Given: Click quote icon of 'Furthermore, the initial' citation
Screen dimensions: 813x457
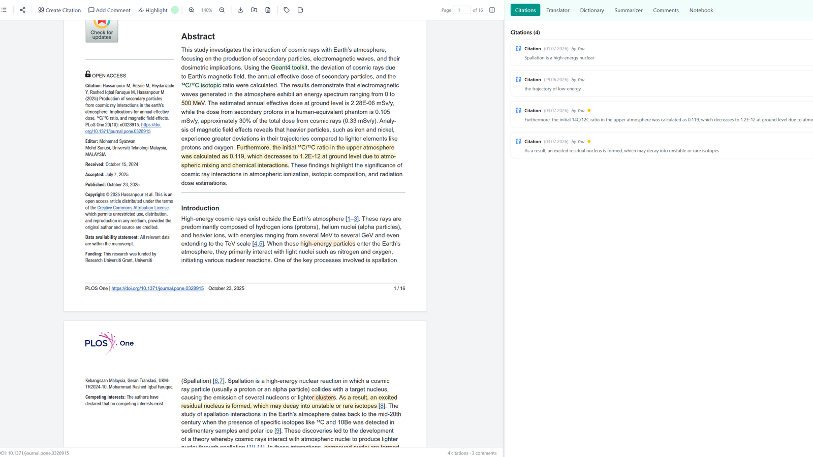Looking at the screenshot, I should tap(518, 111).
